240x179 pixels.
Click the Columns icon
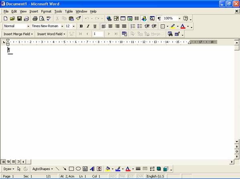click(137, 19)
